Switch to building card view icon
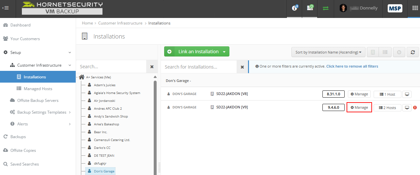Viewport: 420px width, 175px height. (373, 52)
